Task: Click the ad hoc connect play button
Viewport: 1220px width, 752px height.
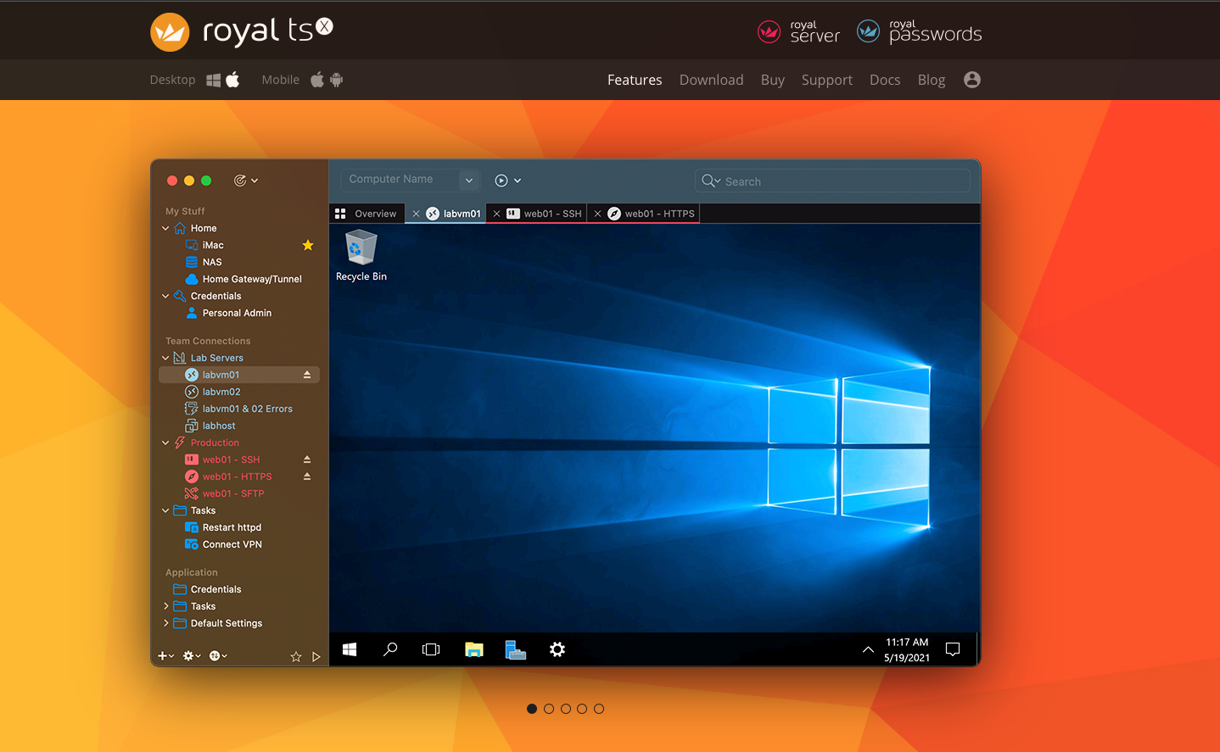Action: [501, 181]
